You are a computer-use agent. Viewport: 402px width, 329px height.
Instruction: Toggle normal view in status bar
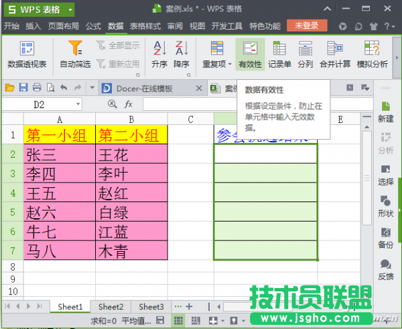point(180,321)
